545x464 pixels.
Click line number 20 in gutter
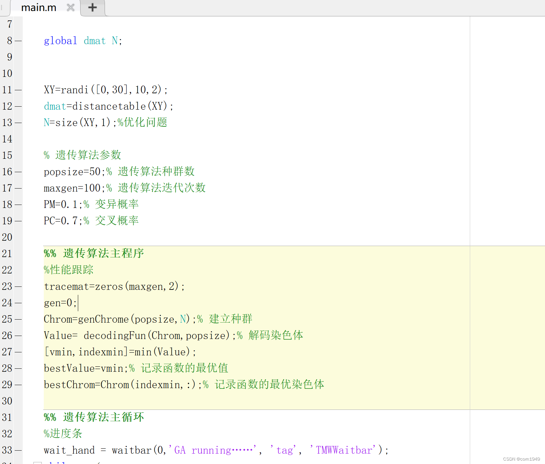7,237
